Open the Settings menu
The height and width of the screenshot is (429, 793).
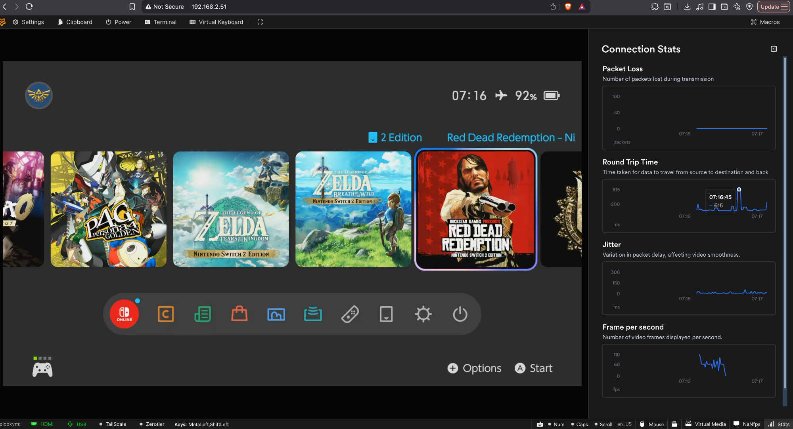click(29, 22)
